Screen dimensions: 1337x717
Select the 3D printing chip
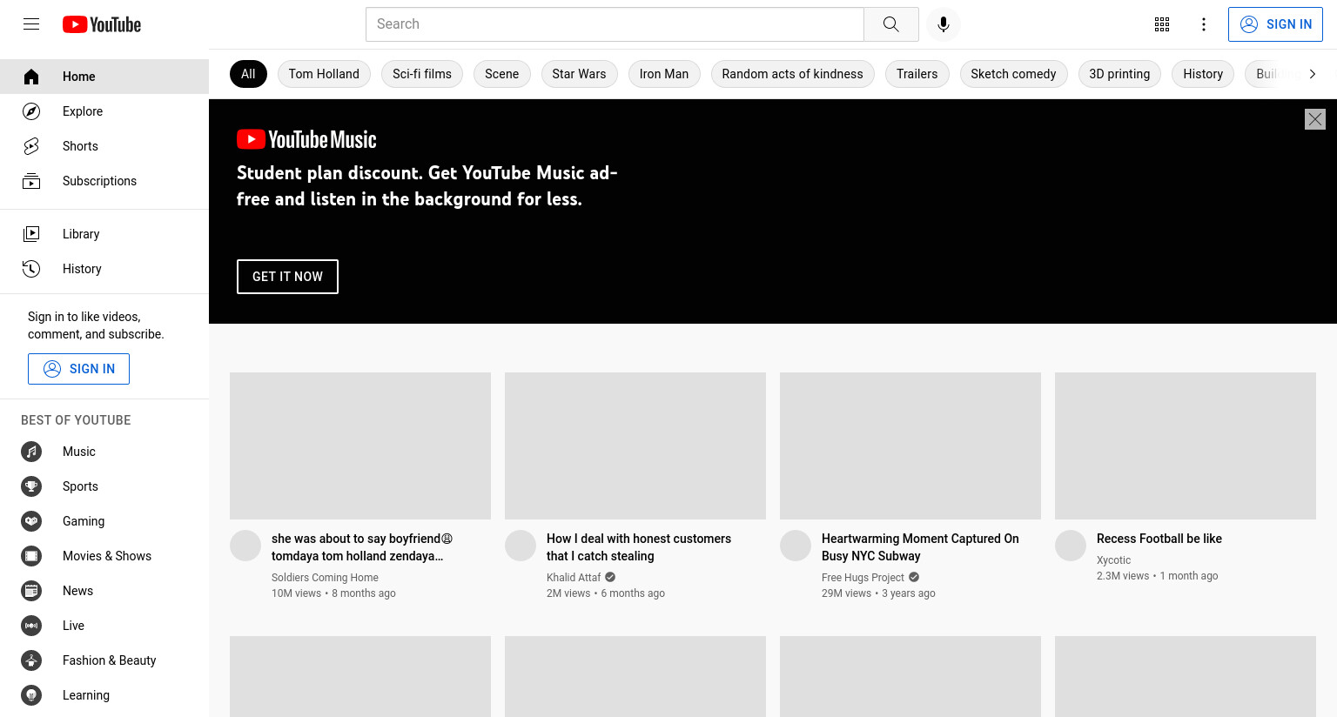[x=1119, y=74]
